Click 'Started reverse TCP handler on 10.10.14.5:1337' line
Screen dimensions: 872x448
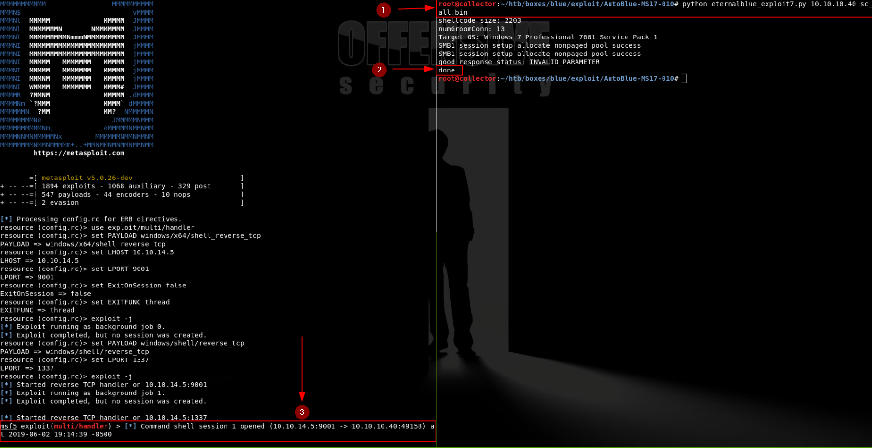coord(104,418)
